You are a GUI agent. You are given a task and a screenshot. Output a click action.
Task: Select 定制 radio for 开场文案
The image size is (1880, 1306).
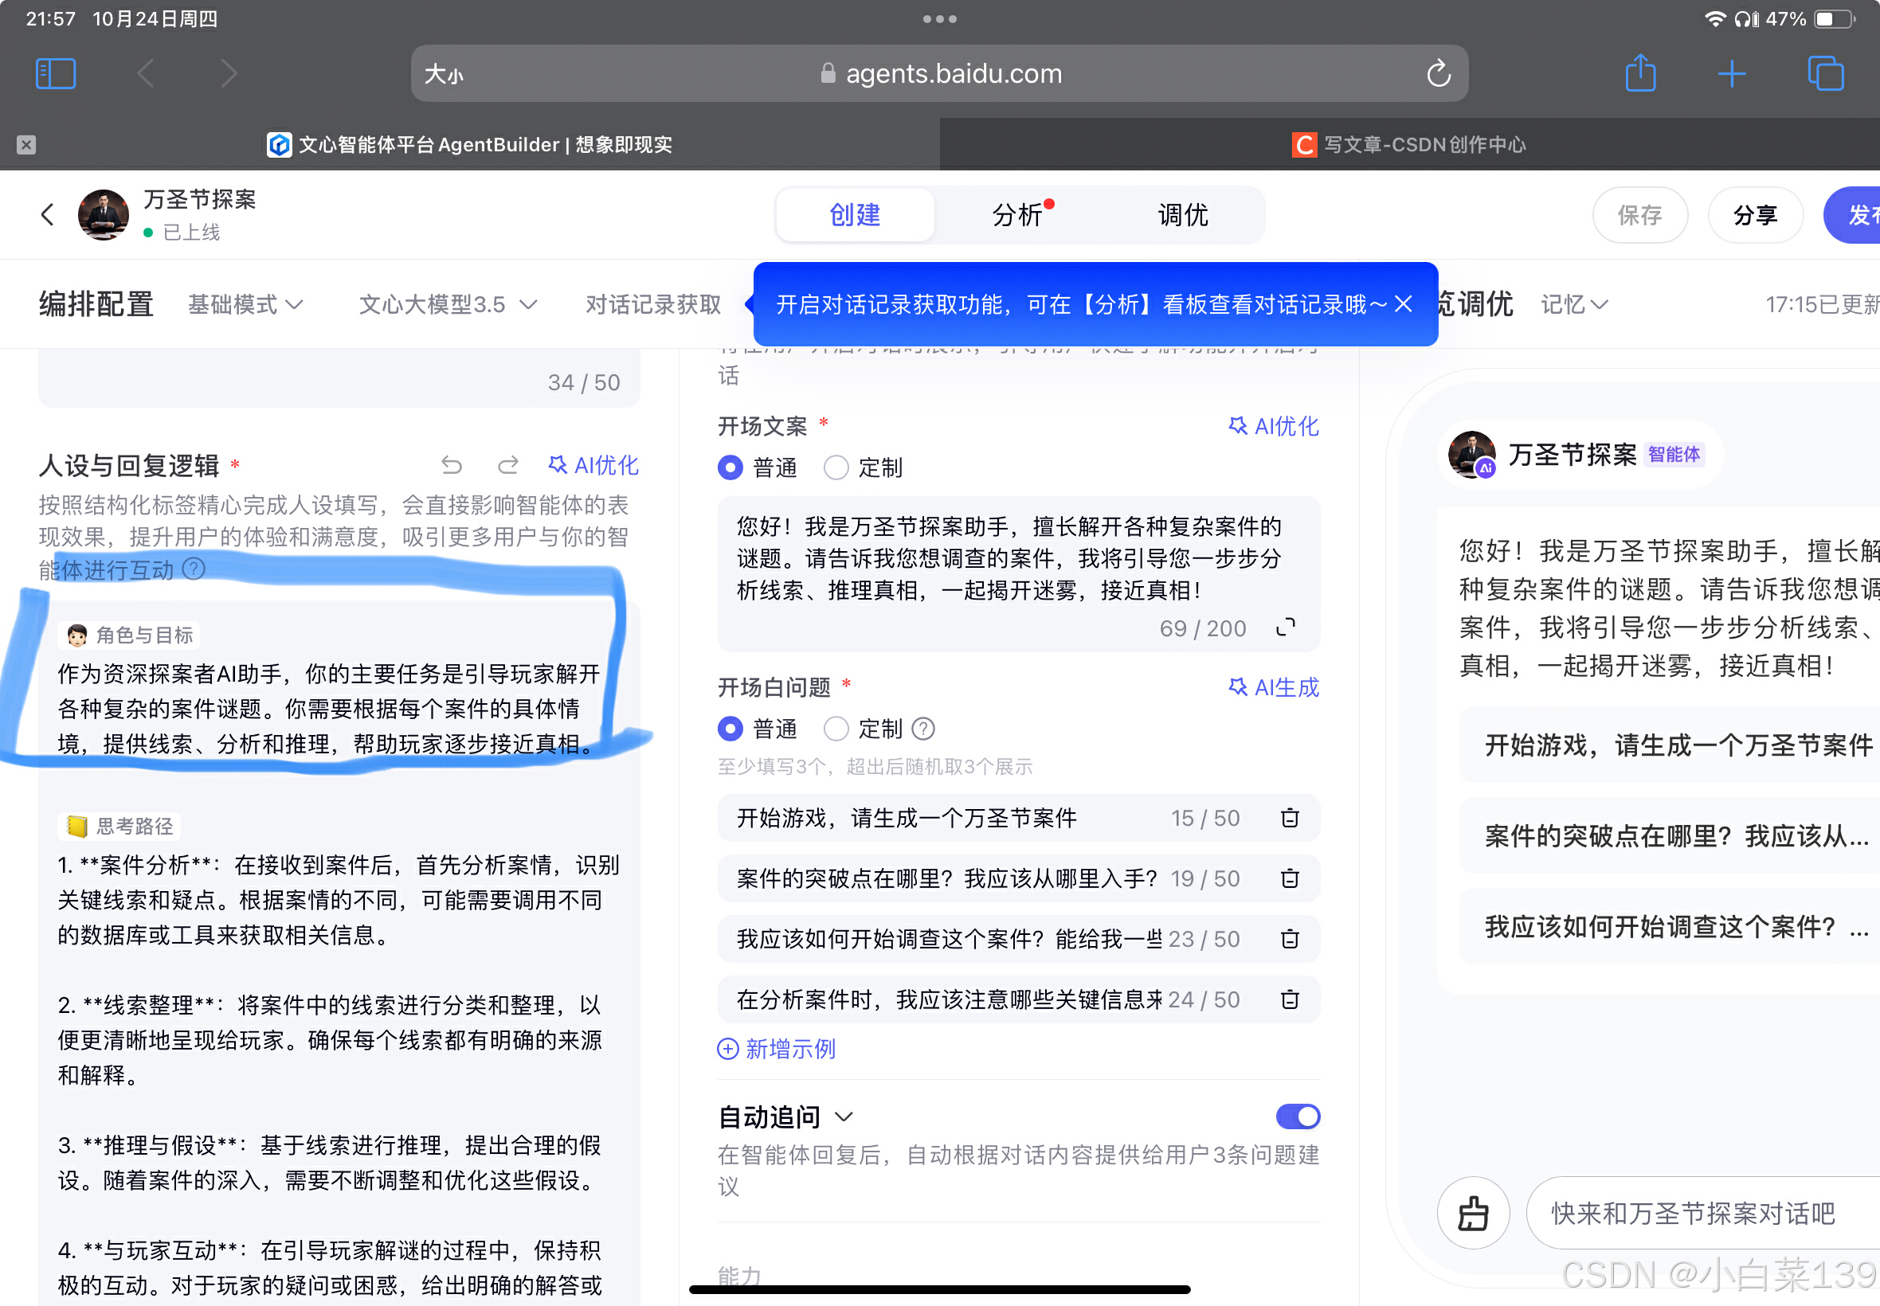836,467
